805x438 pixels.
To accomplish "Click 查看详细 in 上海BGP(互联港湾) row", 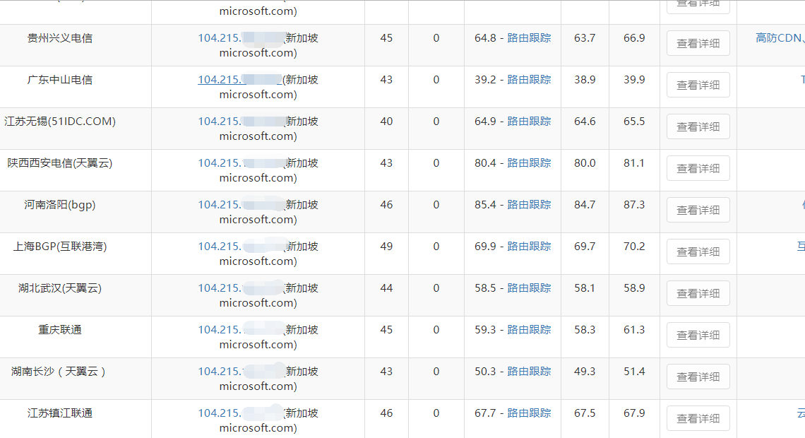I will tap(698, 251).
